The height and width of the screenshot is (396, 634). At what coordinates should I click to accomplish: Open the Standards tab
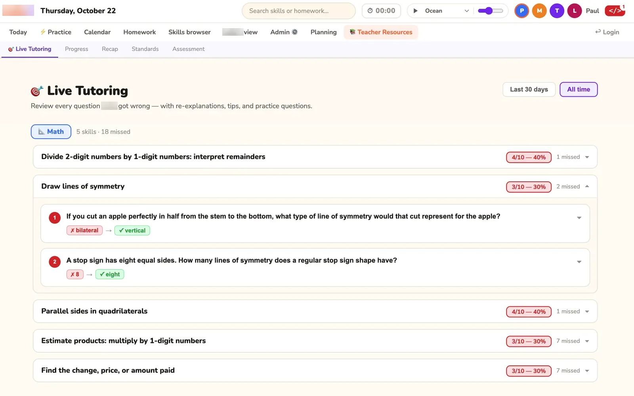145,49
